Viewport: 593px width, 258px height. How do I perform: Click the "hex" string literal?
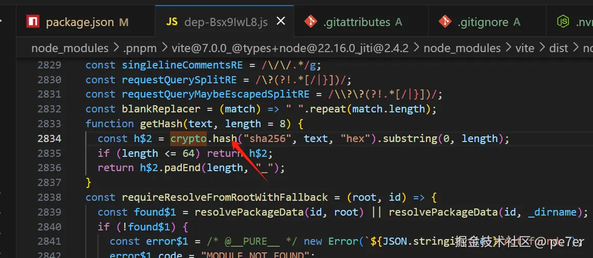356,138
